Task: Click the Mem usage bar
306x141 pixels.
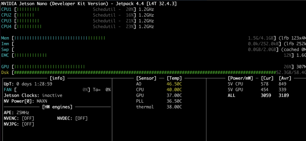Action: [60, 38]
